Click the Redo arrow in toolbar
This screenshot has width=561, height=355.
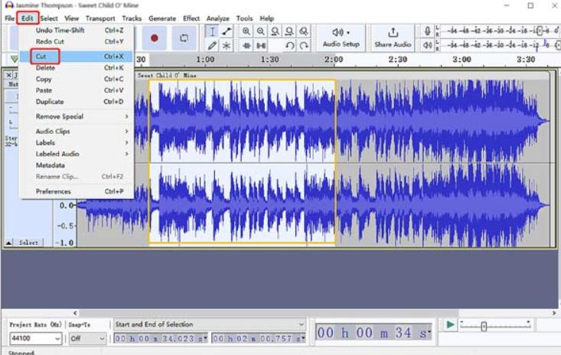[x=304, y=45]
